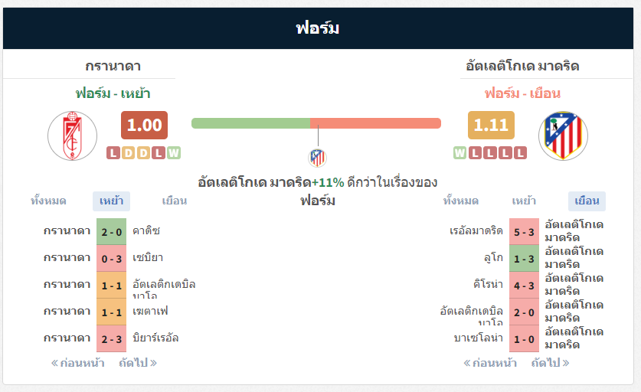This screenshot has height=392, width=641.
Task: Click Atletico's 1.11 form rating badge
Action: tap(491, 125)
